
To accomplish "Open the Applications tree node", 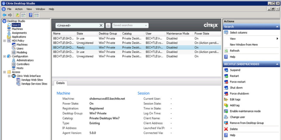I will (19, 37).
